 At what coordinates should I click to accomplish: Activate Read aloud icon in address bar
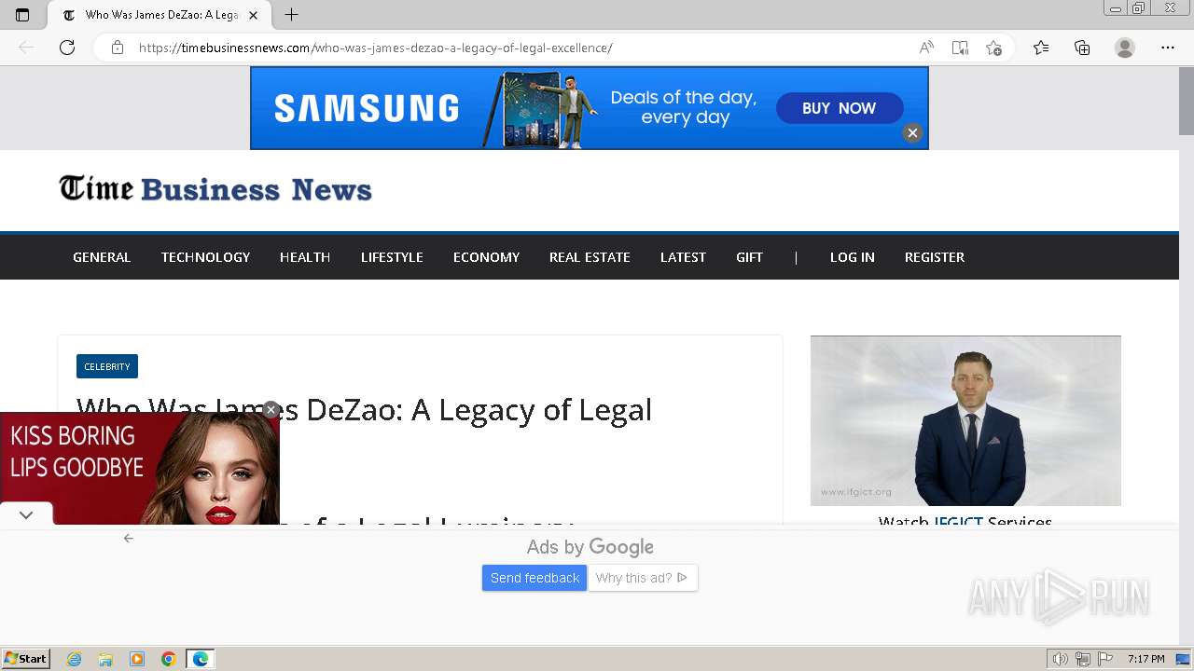click(926, 48)
